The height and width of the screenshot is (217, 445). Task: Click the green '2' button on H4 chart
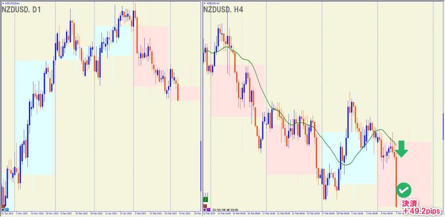(x=206, y=200)
